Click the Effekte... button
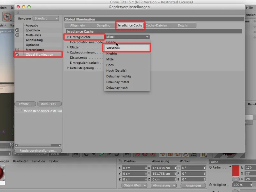The width and height of the screenshot is (256, 192). pos(25,104)
